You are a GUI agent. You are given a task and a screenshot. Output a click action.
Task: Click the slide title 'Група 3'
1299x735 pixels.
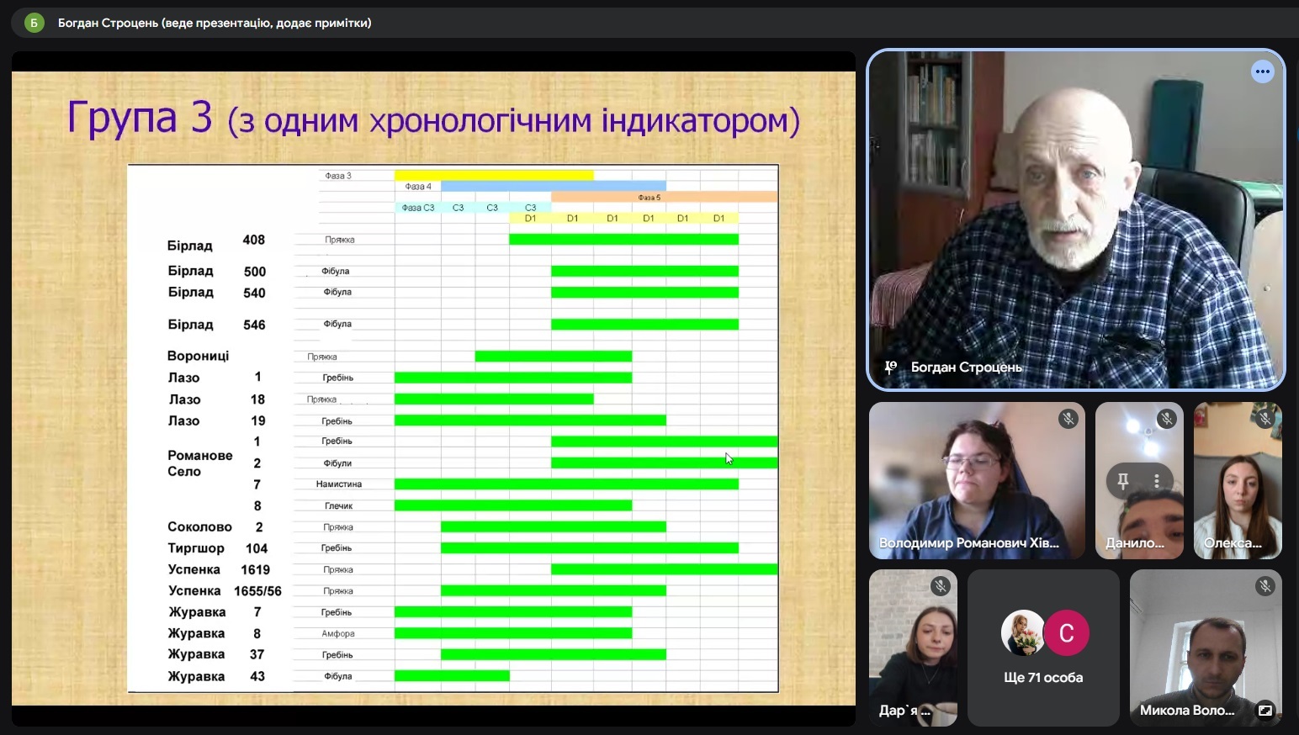point(140,117)
